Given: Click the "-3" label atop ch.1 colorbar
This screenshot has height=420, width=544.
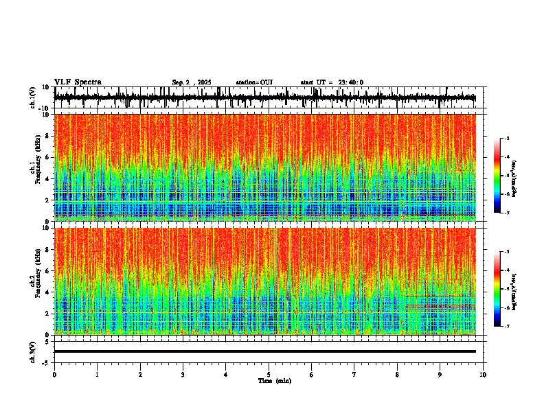Looking at the screenshot, I should pyautogui.click(x=506, y=138).
